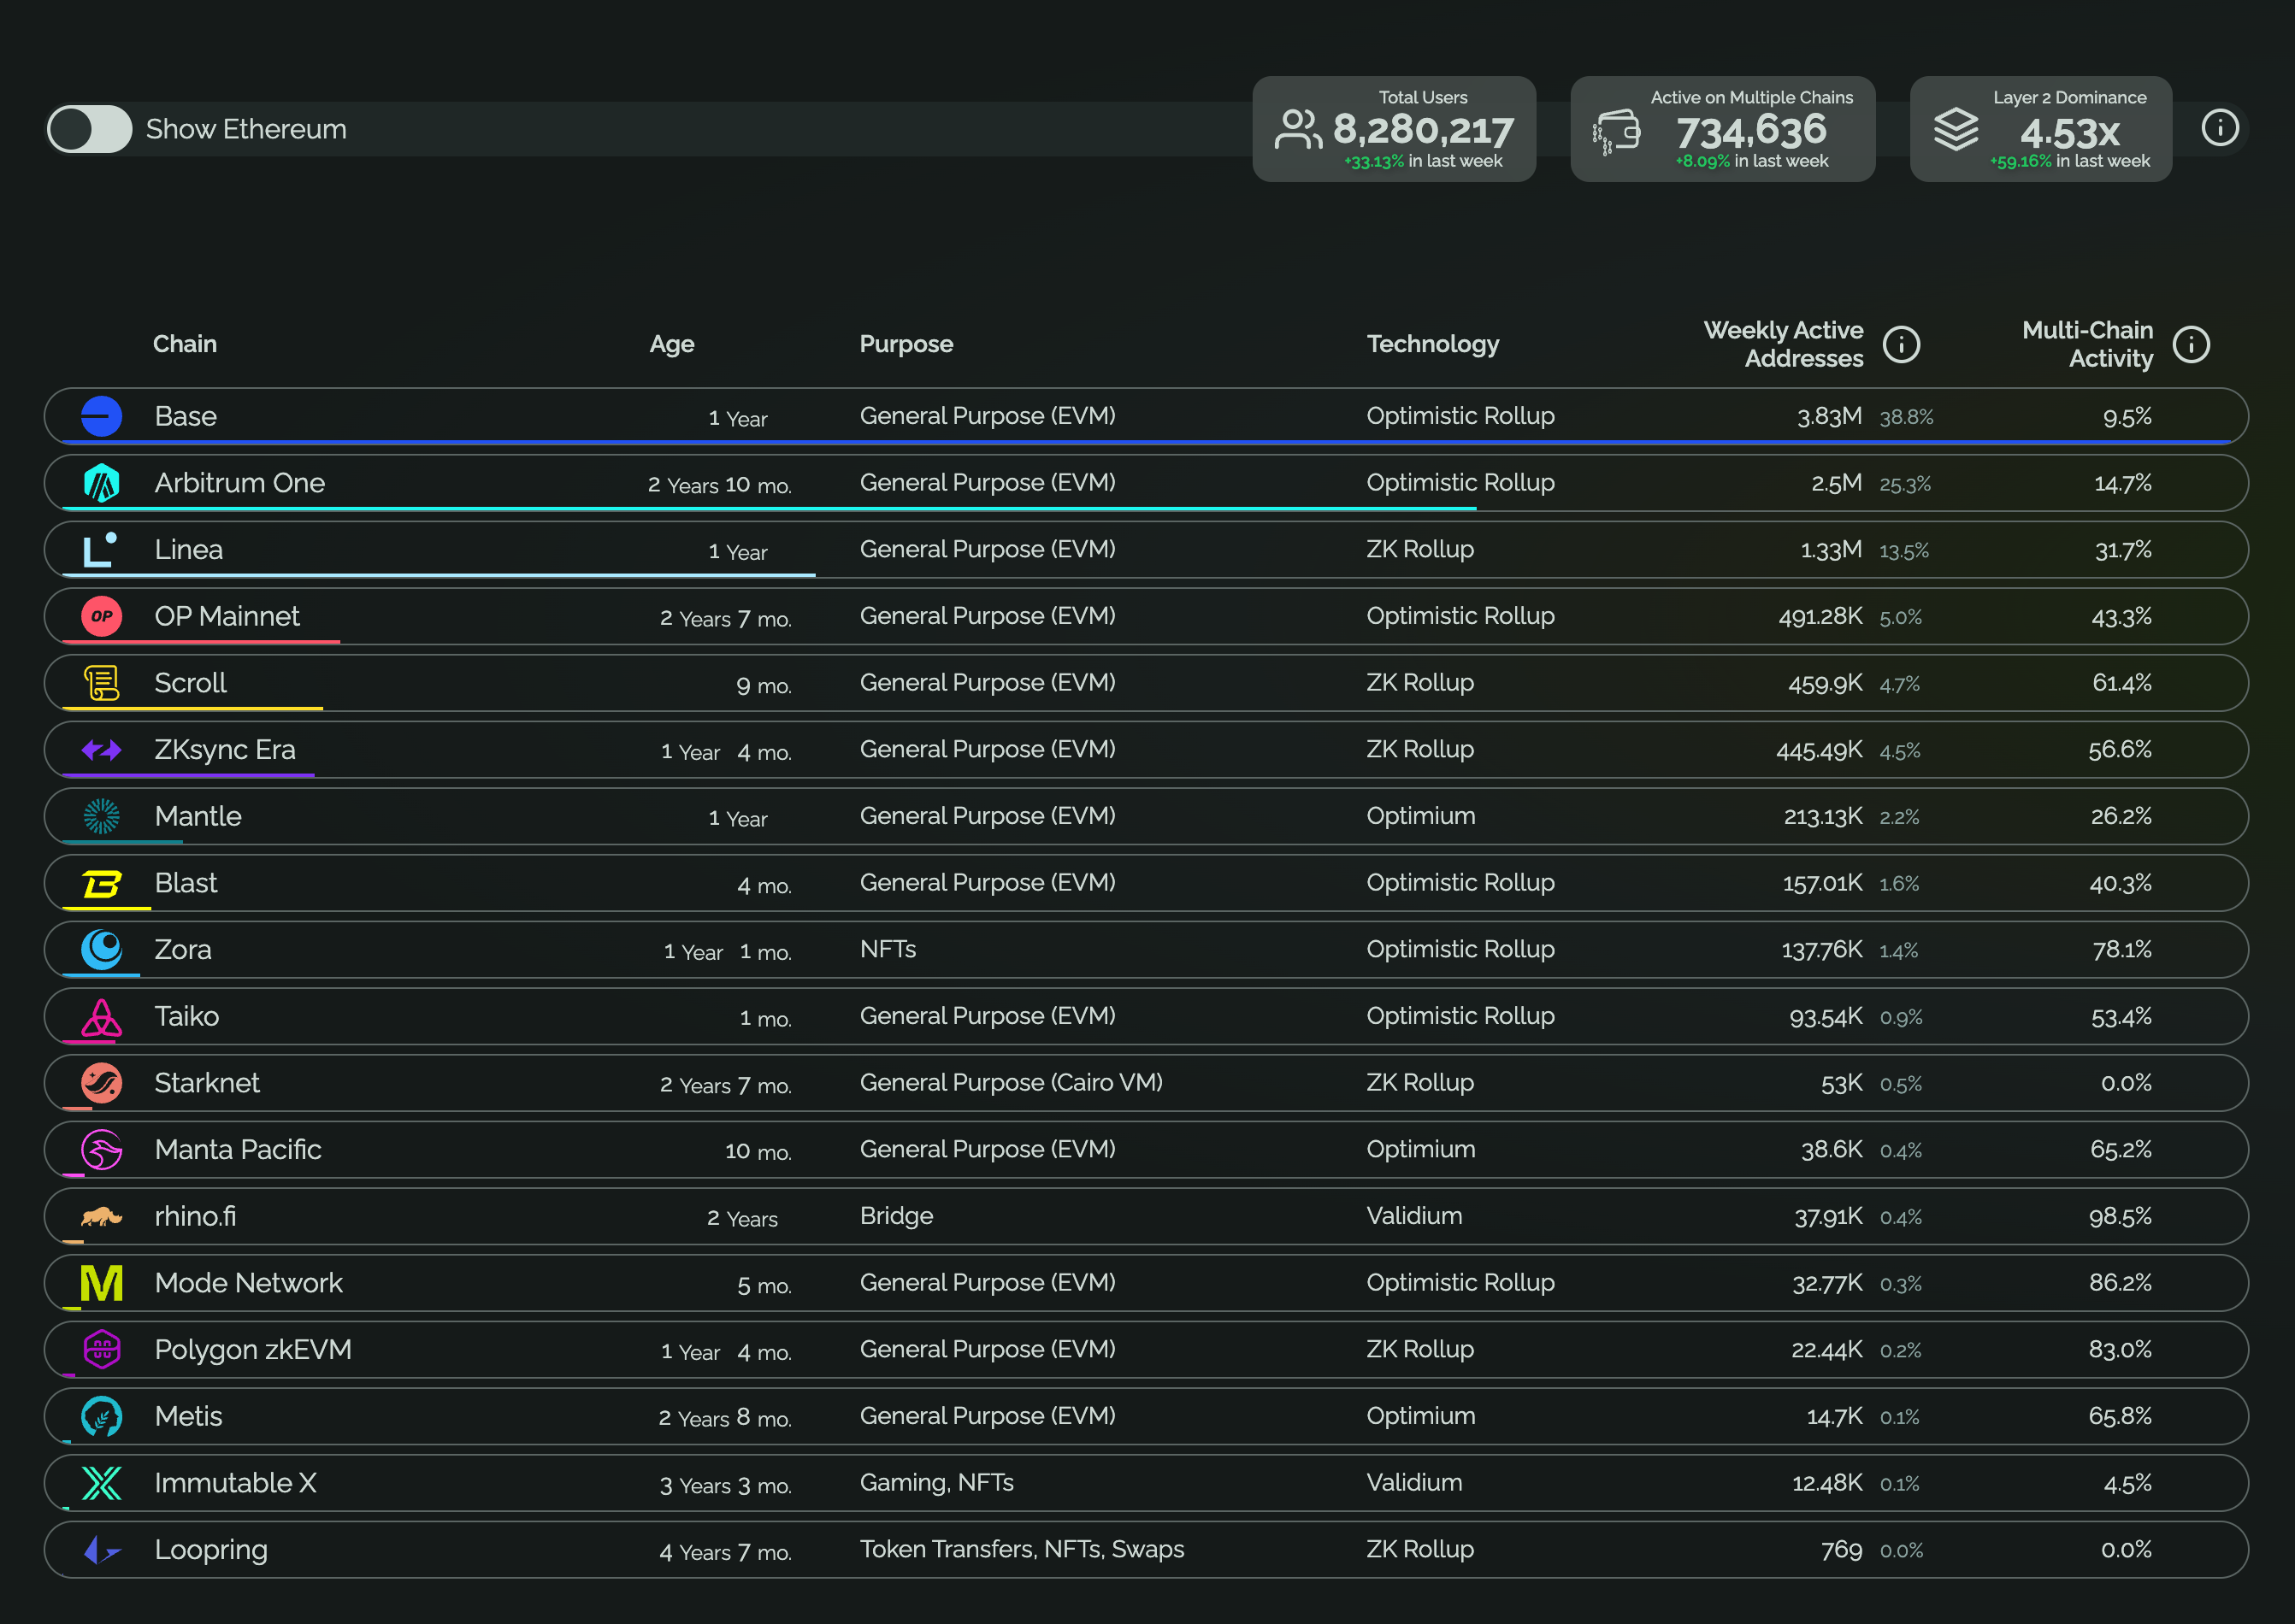Sort by Technology column header
This screenshot has height=1624, width=2295.
1432,344
